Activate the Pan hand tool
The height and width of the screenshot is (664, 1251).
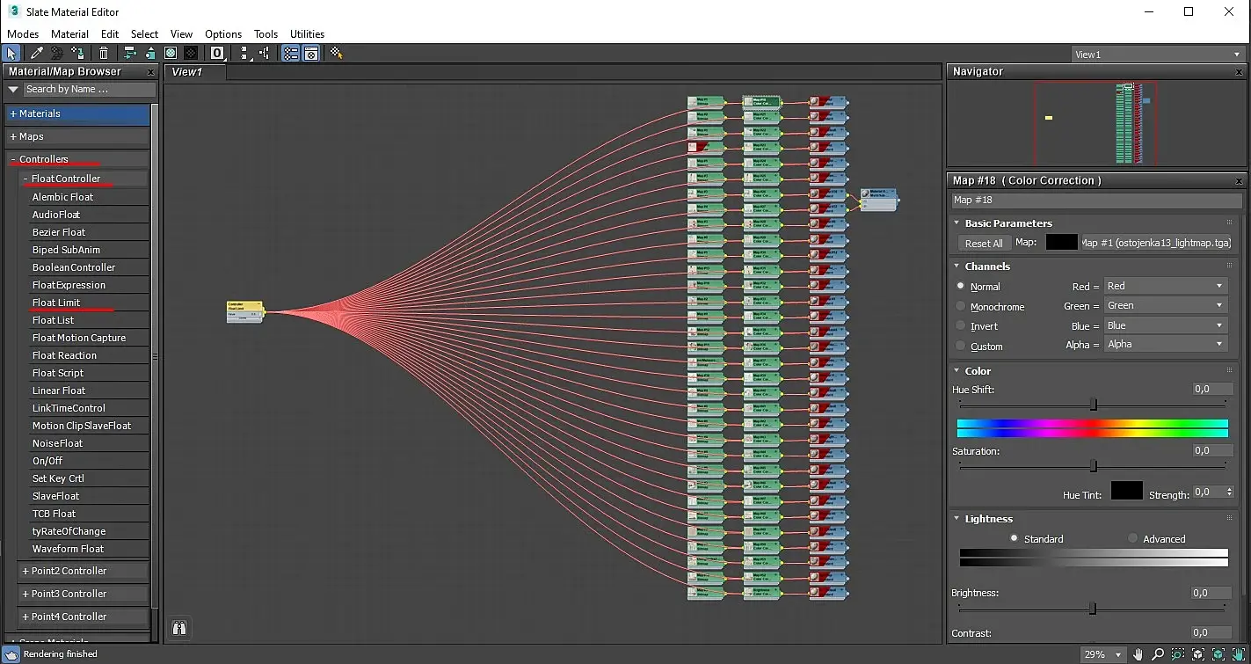click(x=1138, y=654)
